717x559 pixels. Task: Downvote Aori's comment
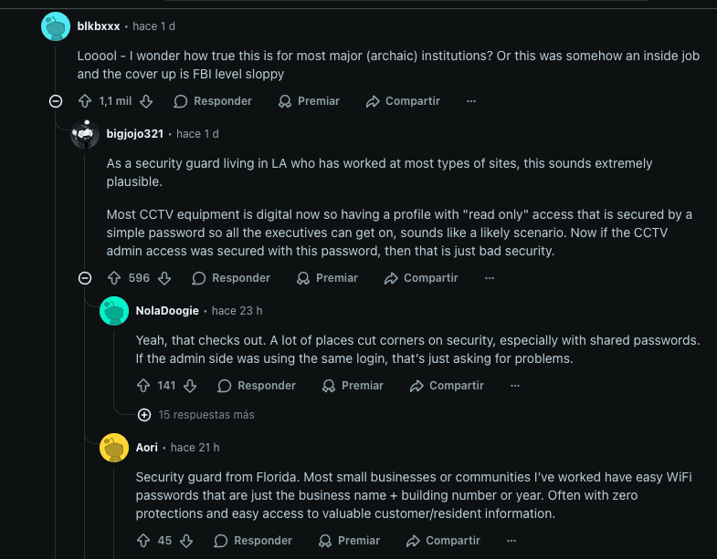click(x=186, y=541)
